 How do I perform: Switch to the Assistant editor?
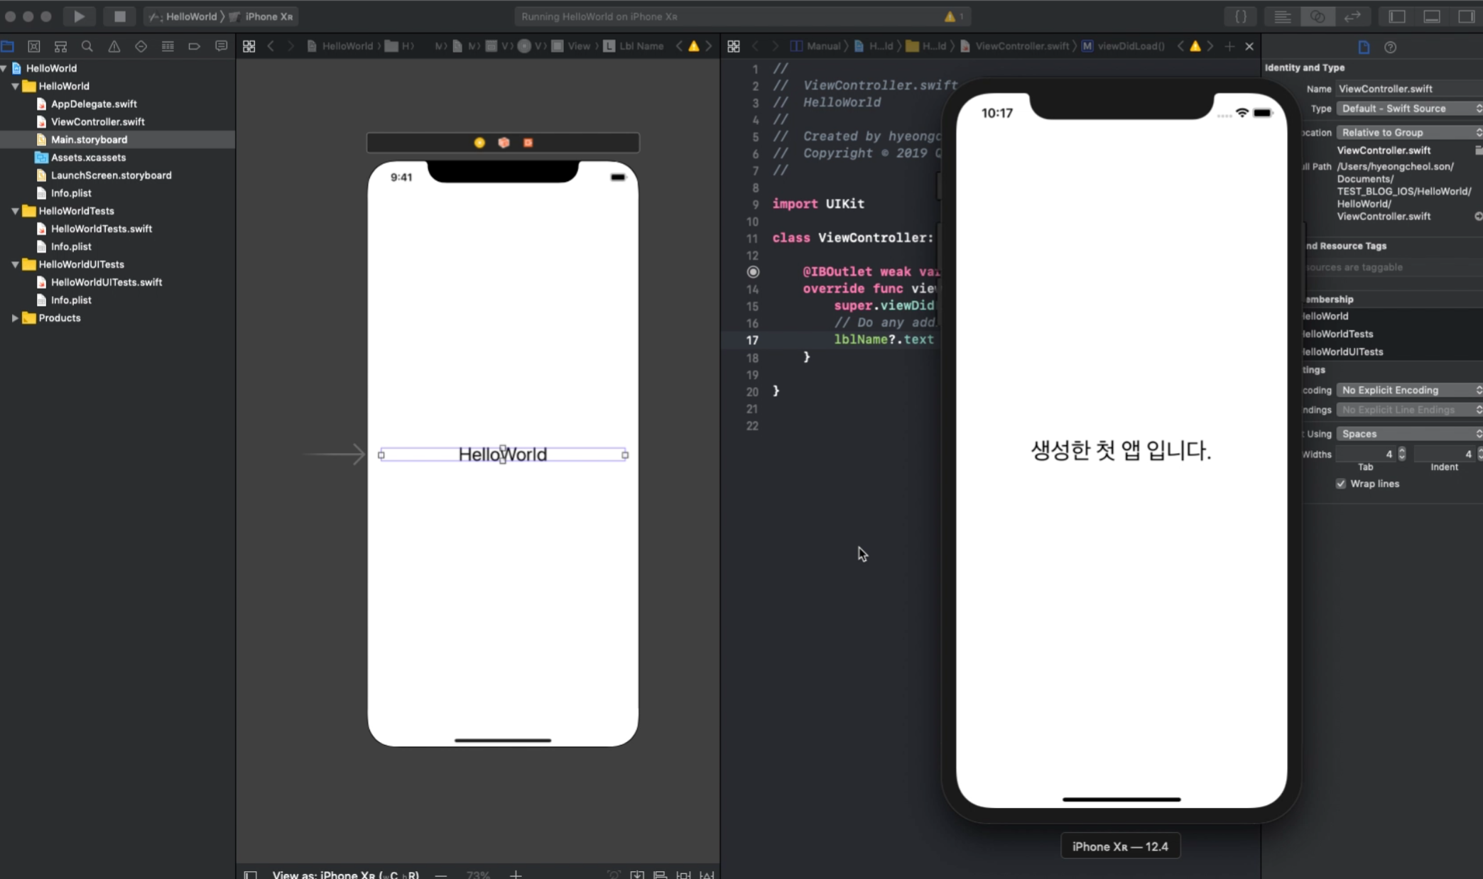click(1317, 16)
